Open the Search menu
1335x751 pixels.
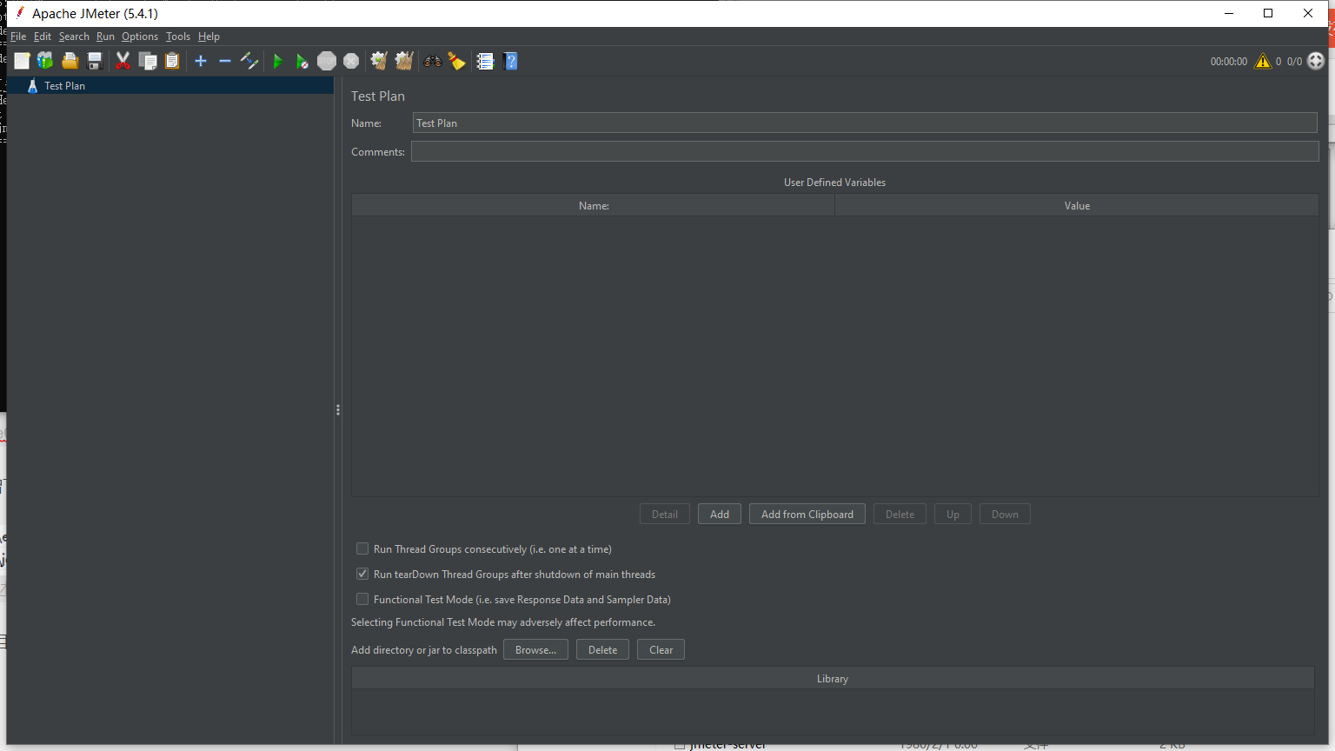(74, 37)
